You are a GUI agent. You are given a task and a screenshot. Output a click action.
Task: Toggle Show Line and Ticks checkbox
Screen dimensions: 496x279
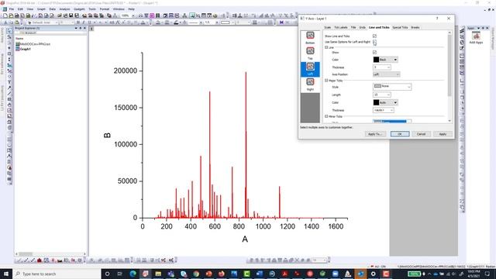click(374, 36)
